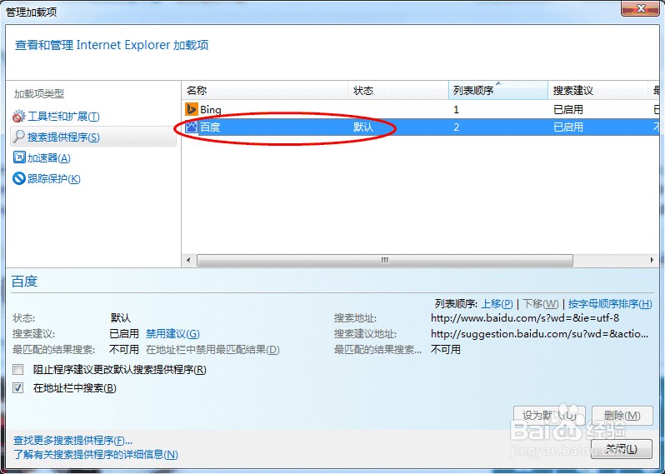Move 百度 up with 上移(P)
This screenshot has width=665, height=474.
497,303
